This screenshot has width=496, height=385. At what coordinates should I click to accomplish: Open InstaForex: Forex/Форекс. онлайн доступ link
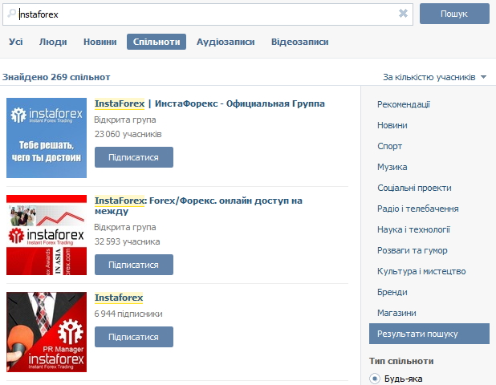198,205
